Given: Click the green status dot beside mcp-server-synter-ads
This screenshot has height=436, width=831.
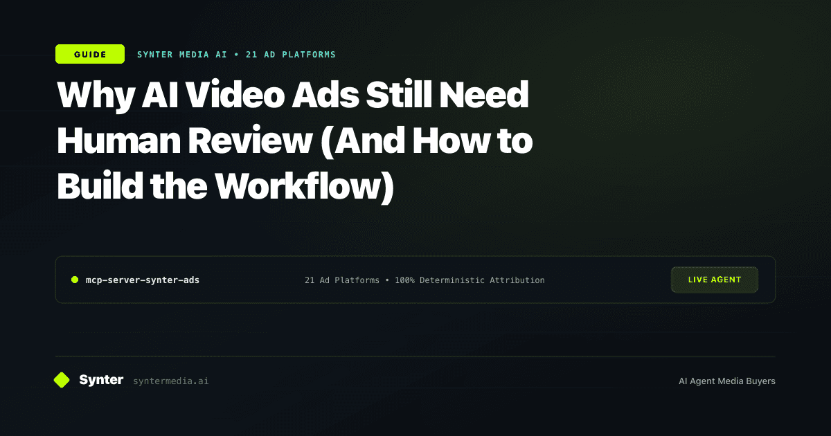Looking at the screenshot, I should pyautogui.click(x=75, y=280).
